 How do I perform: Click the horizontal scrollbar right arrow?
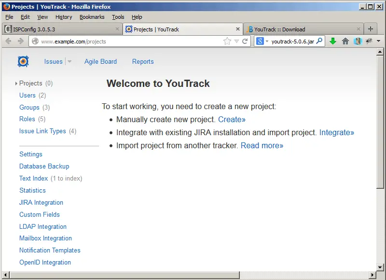click(372, 275)
